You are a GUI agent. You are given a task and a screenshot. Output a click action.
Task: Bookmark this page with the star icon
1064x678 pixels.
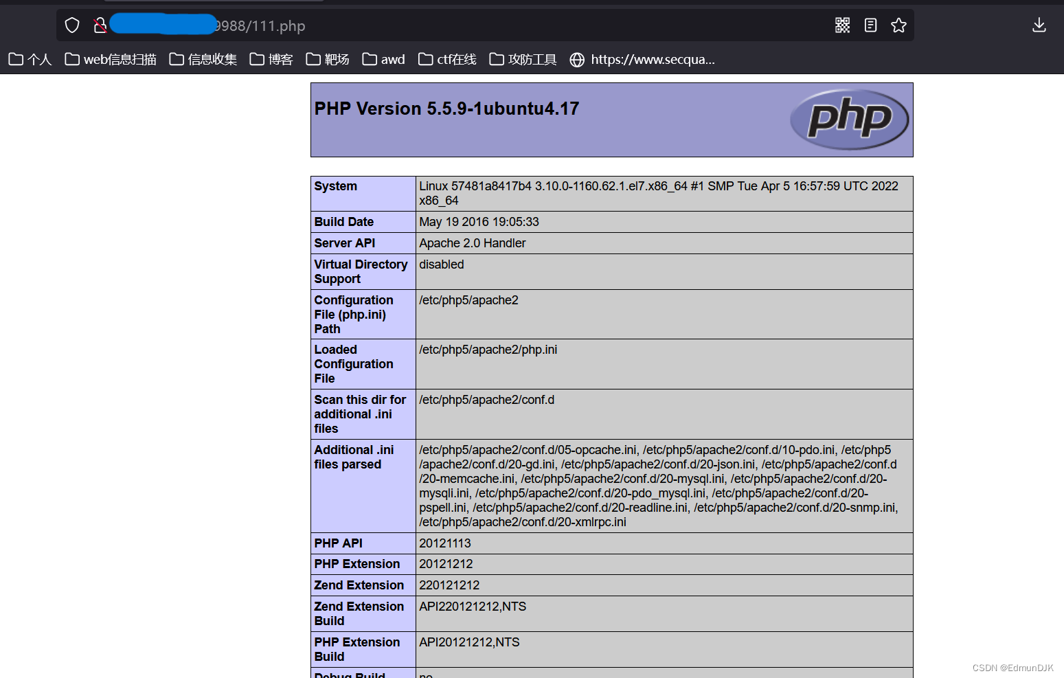[898, 25]
